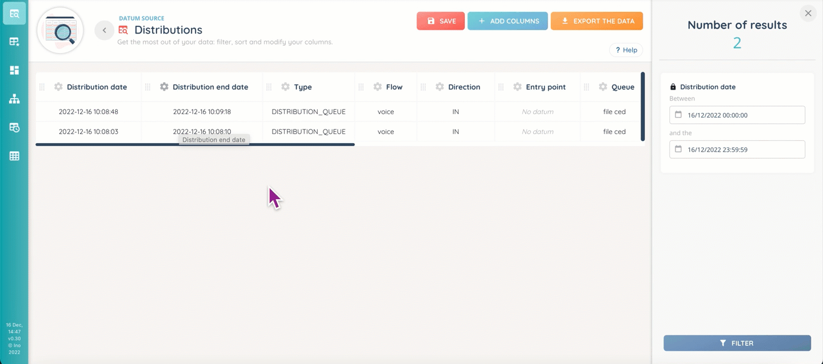Image resolution: width=823 pixels, height=364 pixels.
Task: Open the 'and the' end date picker field
Action: 737,149
